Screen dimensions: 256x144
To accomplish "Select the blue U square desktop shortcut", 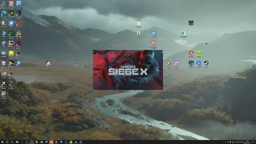I will pos(154,33).
